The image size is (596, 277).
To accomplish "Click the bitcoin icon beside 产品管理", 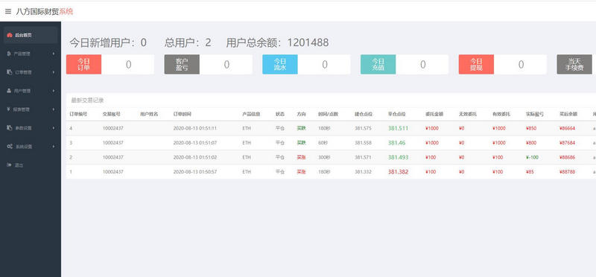I will pos(9,54).
